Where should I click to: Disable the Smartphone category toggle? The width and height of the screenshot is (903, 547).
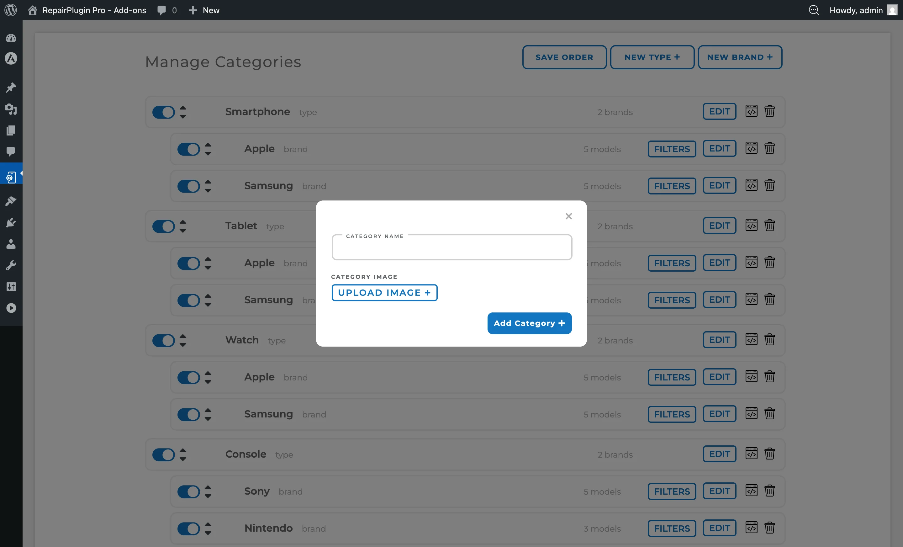[x=163, y=112]
